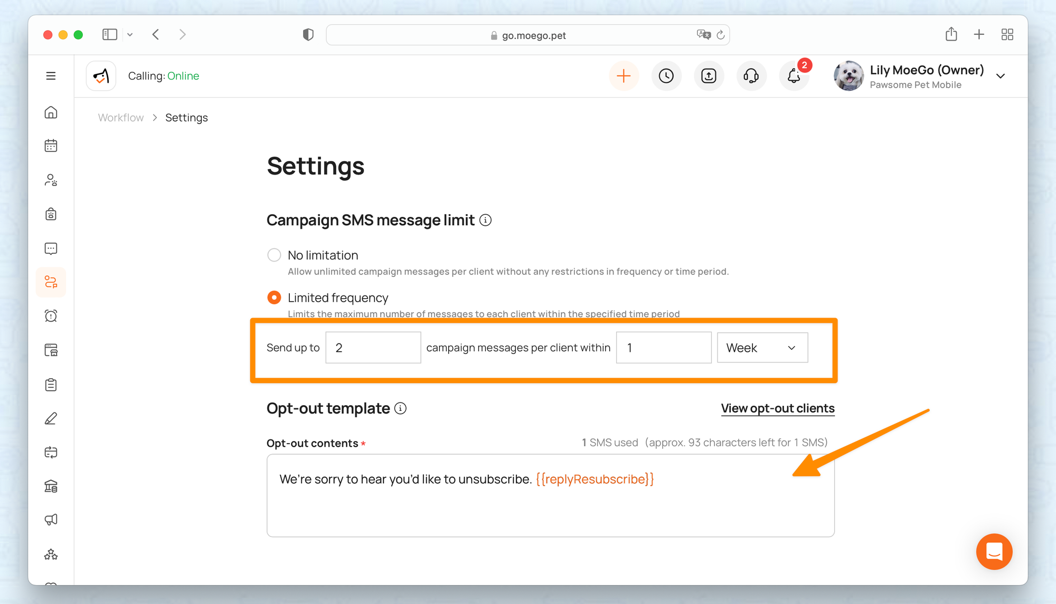Click the Settings breadcrumb item
The image size is (1056, 604).
point(186,118)
